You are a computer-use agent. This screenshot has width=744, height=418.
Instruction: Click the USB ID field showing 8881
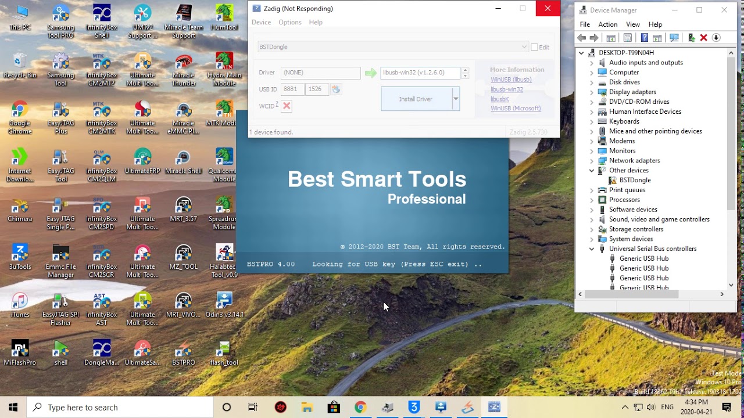point(292,89)
